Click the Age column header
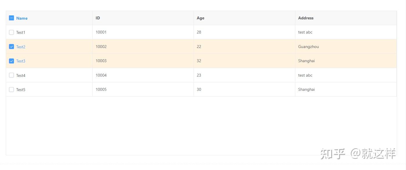Screen dimensions: 406x170 pyautogui.click(x=200, y=18)
